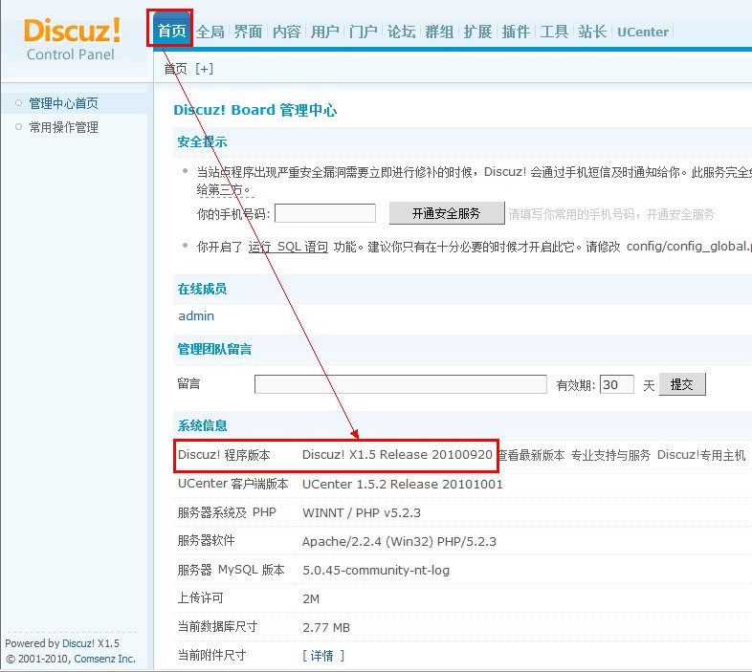Click the 开通安全服务 button
The image size is (752, 672).
447,213
